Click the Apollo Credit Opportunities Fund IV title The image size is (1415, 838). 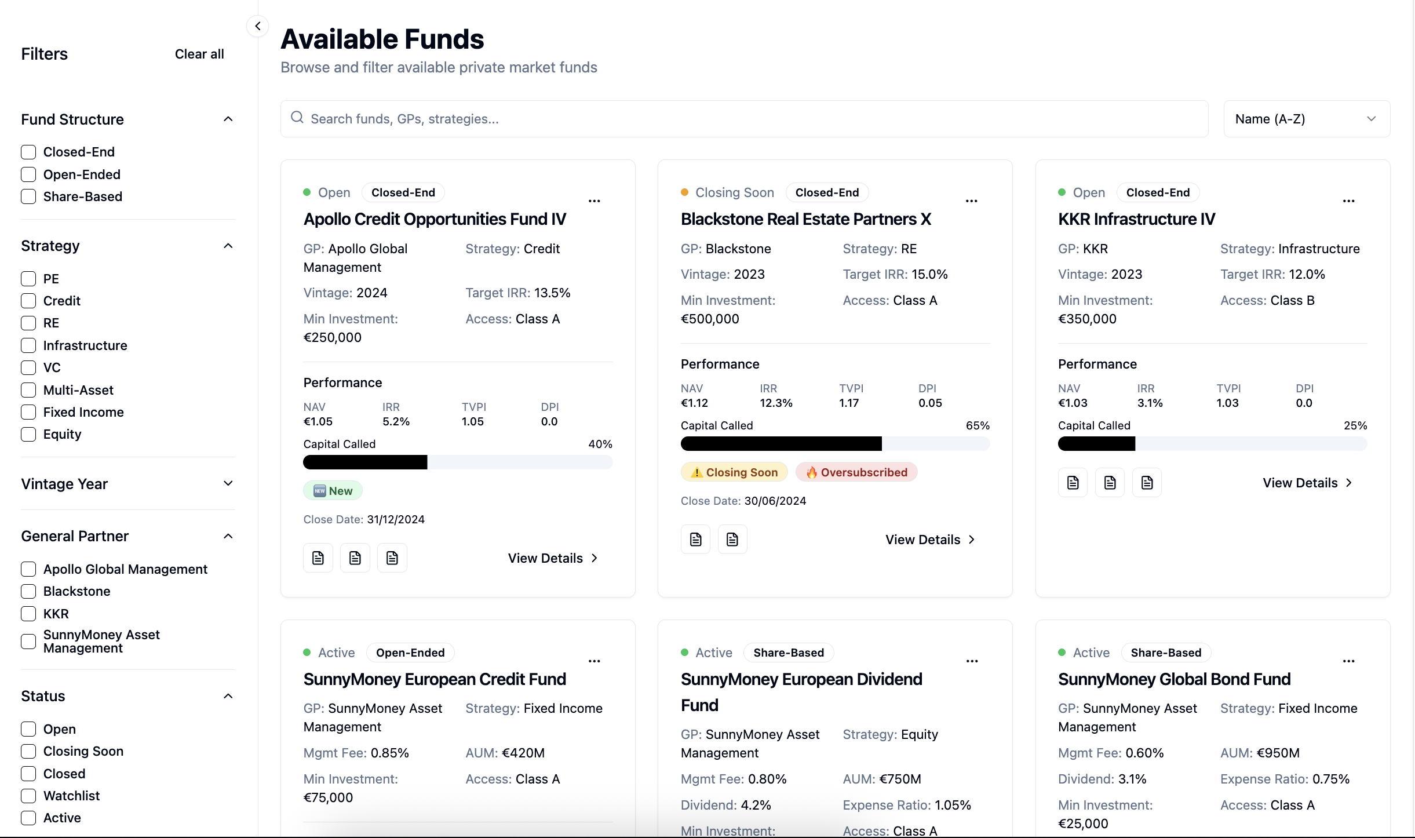point(435,219)
